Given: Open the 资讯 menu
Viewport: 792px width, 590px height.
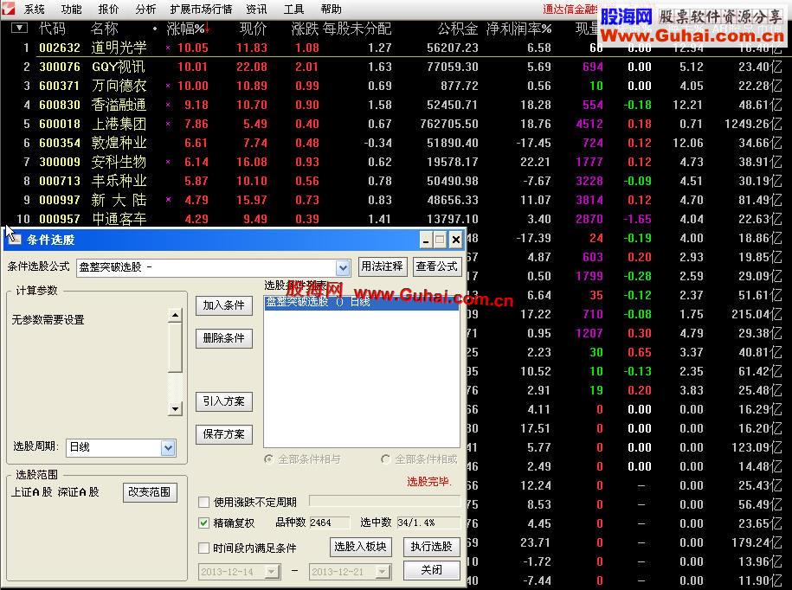Looking at the screenshot, I should click(x=256, y=10).
